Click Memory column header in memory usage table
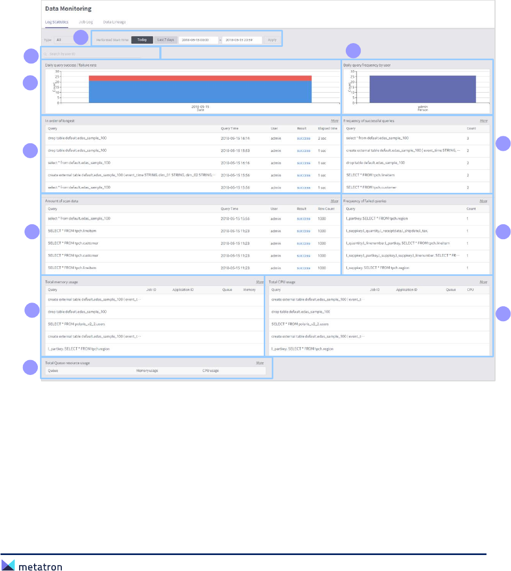 pos(249,290)
